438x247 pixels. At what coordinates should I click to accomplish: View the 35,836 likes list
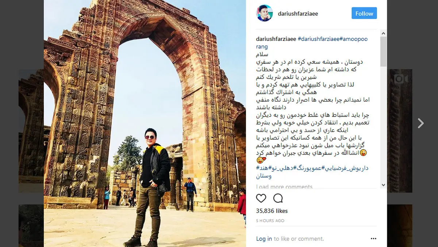272,211
